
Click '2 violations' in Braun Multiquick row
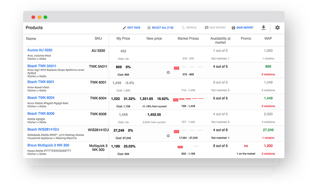268,154
